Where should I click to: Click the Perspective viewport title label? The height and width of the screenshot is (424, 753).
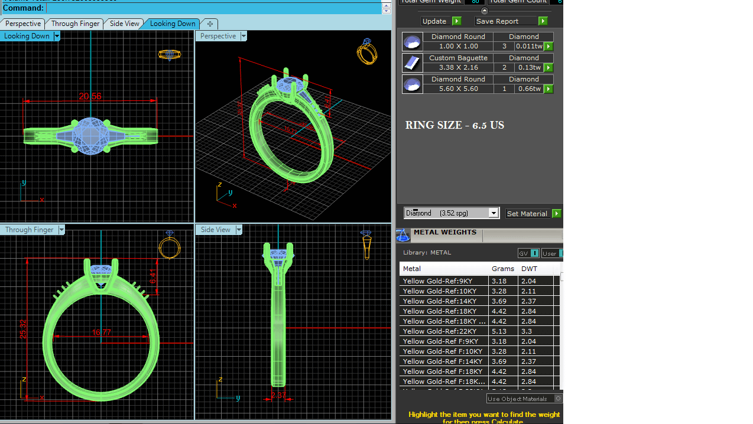pos(218,36)
